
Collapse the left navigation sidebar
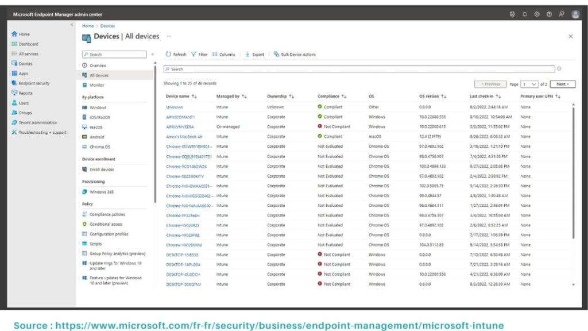tap(72, 25)
